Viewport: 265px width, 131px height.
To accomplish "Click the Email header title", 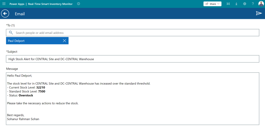I will click(20, 14).
